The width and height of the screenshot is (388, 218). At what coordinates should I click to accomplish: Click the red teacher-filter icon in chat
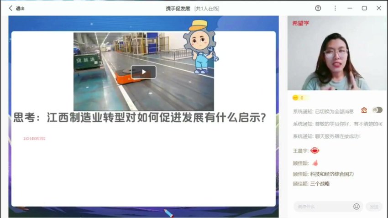click(364, 110)
